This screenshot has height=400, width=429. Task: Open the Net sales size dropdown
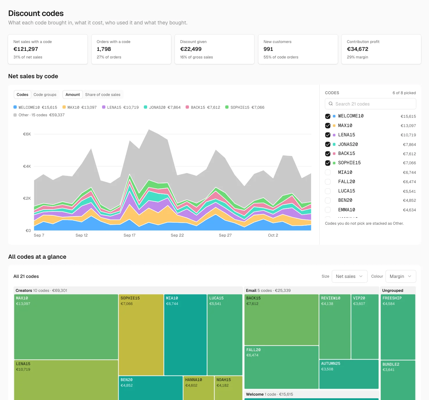point(350,276)
